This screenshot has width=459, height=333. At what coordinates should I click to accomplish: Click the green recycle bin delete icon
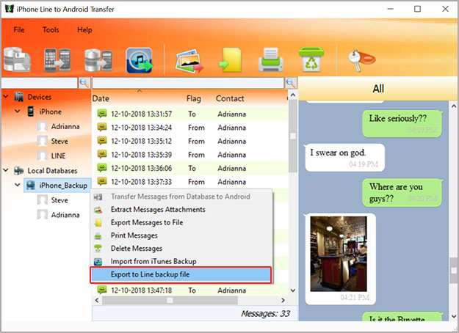(308, 59)
